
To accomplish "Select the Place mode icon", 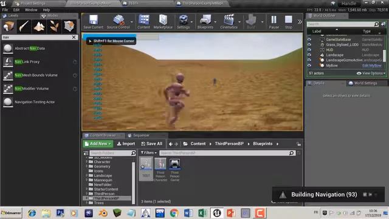I will tap(9, 26).
